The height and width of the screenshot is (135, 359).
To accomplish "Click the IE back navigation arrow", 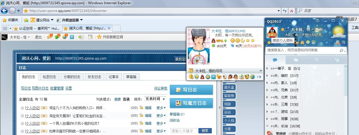I will coord(4,11).
